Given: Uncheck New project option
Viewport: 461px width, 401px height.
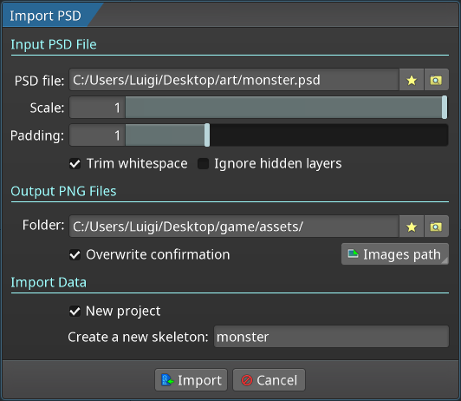Looking at the screenshot, I should [75, 311].
